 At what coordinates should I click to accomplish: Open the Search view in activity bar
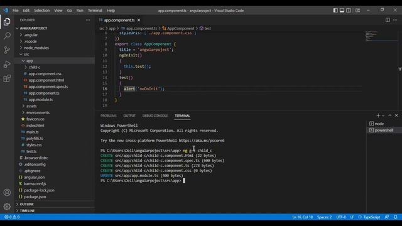point(7,36)
